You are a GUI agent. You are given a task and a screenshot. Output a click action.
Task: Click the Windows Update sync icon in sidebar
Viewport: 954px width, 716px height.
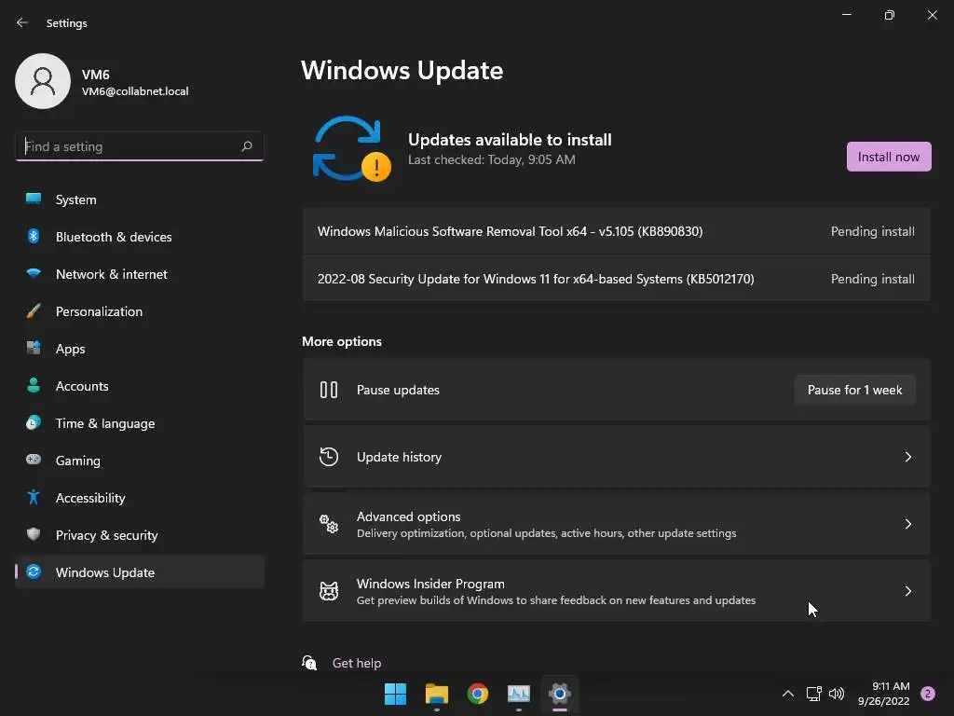coord(34,571)
